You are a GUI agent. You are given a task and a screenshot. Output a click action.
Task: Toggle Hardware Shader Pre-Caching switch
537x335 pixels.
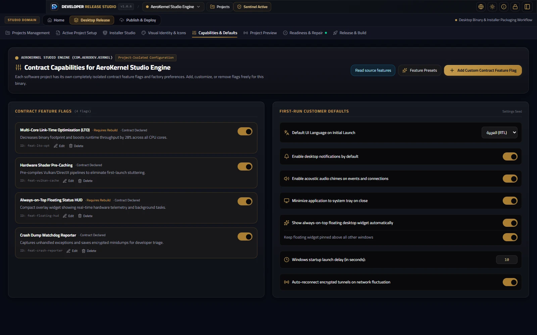(245, 166)
